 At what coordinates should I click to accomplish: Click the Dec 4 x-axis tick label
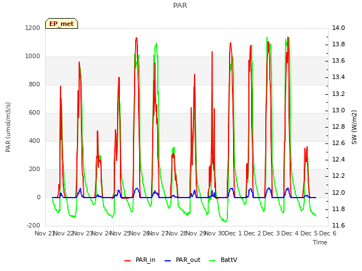290,233
